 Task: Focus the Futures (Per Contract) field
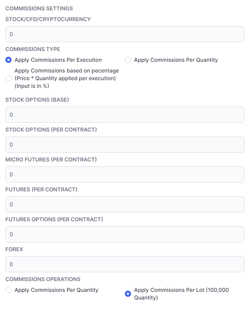click(125, 204)
